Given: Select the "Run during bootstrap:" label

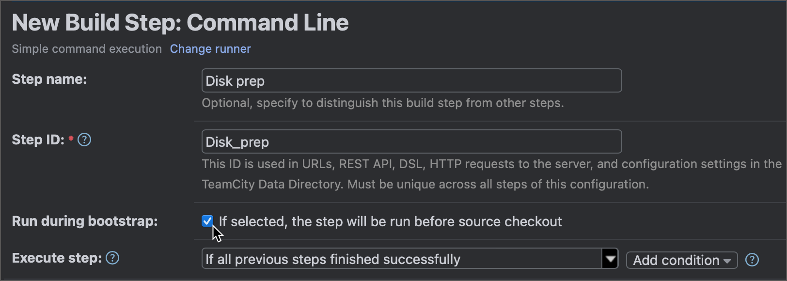Looking at the screenshot, I should click(x=85, y=221).
